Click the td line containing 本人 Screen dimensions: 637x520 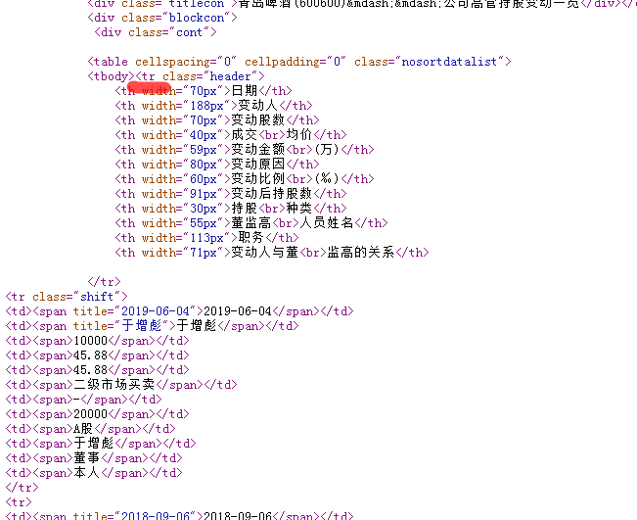94,473
